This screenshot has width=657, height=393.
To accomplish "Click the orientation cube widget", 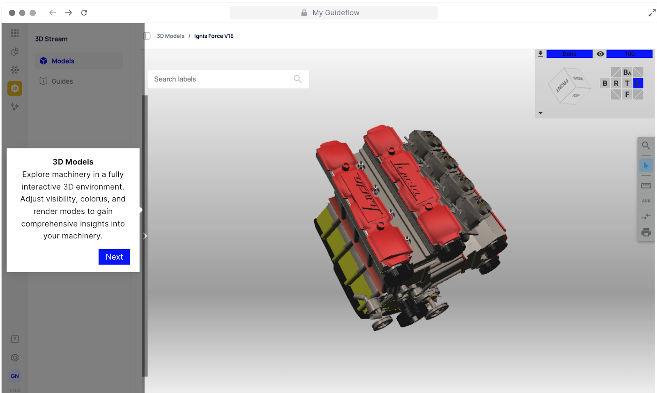I will point(570,87).
